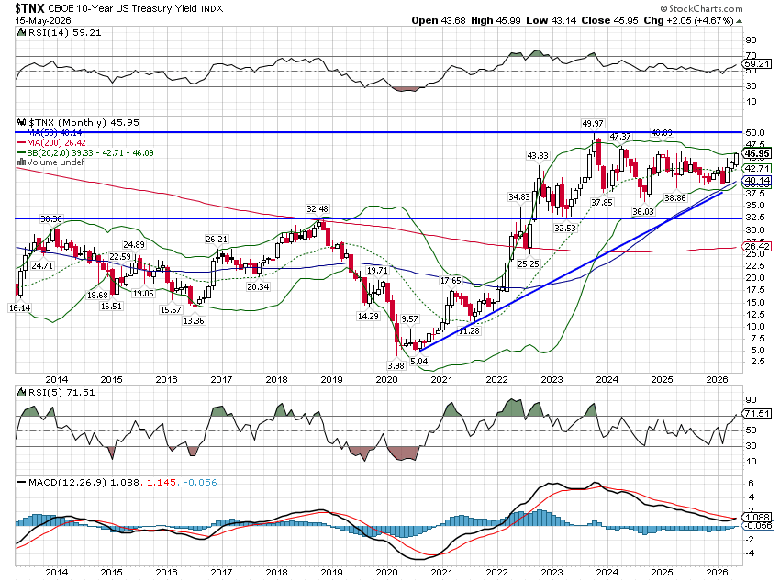Click the RSI(5) 71.51 legend label
Viewport: 780px width, 581px height.
(x=61, y=392)
